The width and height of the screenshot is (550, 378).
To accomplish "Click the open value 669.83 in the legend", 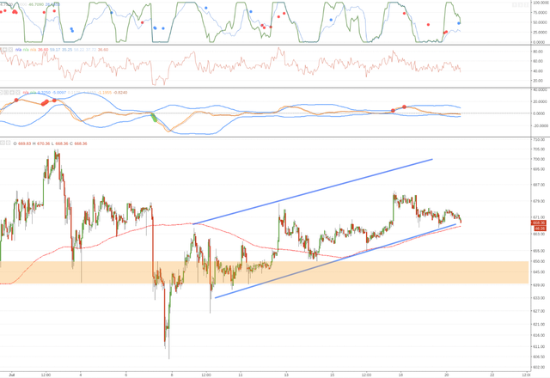I will pyautogui.click(x=25, y=143).
